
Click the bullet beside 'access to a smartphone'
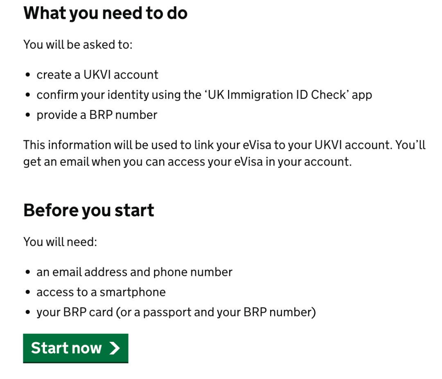coord(27,293)
